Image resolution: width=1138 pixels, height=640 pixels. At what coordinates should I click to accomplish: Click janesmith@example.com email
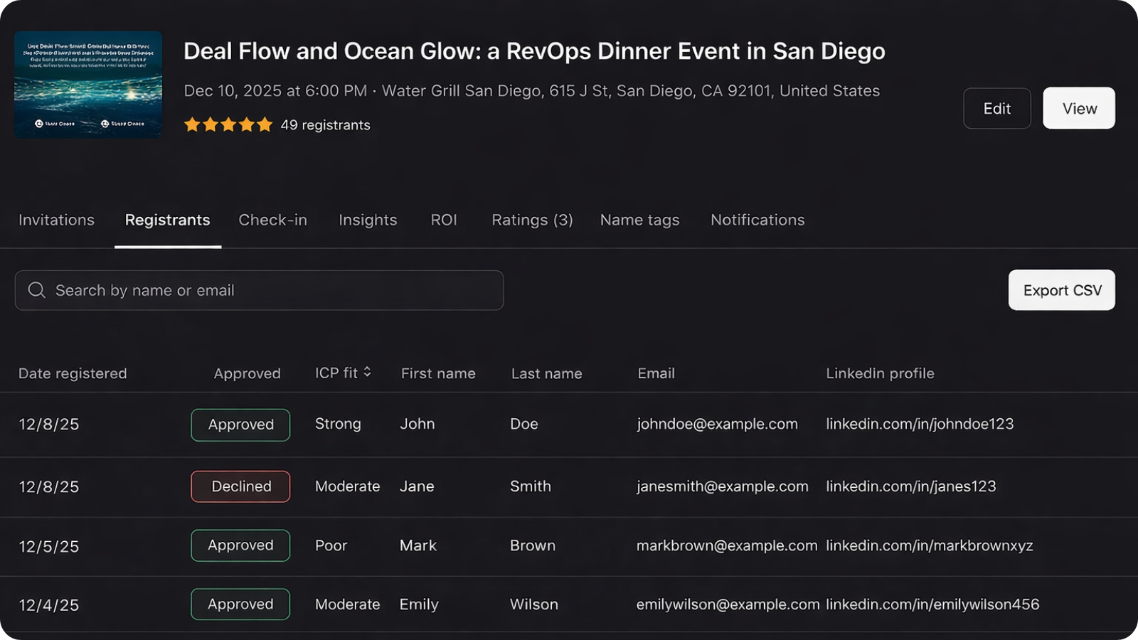tap(722, 486)
